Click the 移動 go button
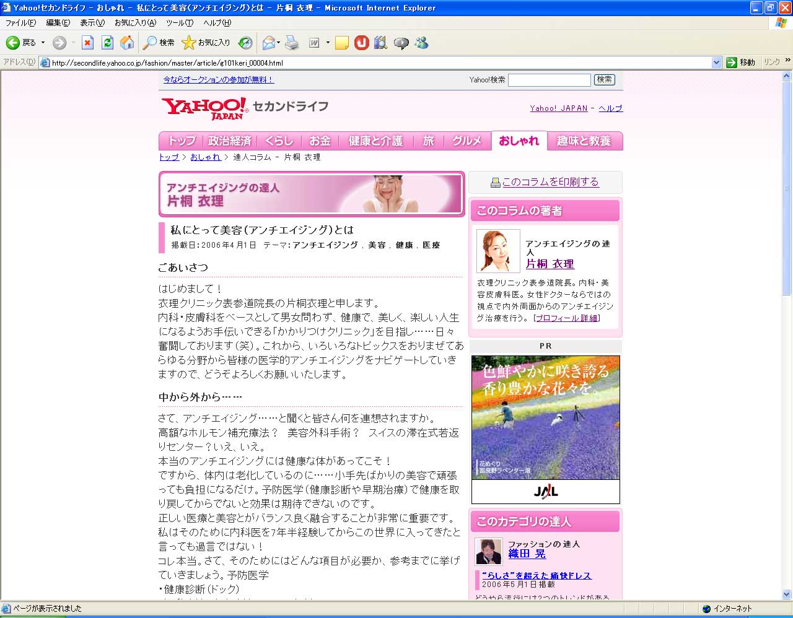The height and width of the screenshot is (618, 793). [x=741, y=63]
